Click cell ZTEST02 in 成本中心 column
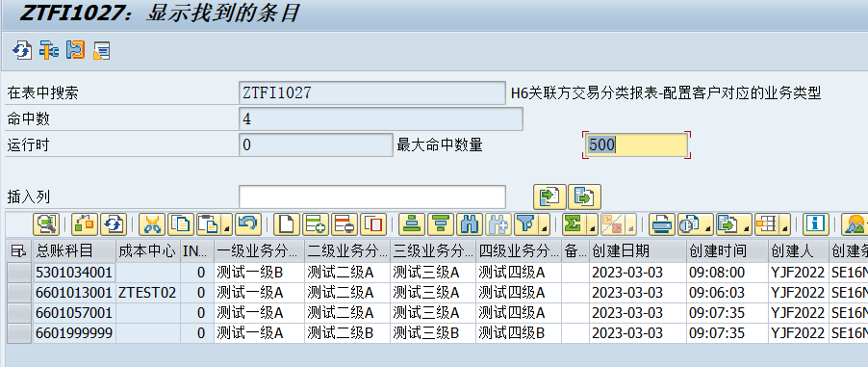The width and height of the screenshot is (868, 367). (x=148, y=293)
